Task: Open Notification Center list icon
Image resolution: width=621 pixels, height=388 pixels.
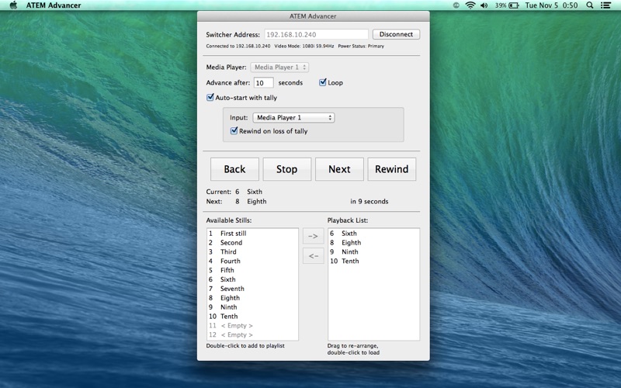Action: (605, 5)
